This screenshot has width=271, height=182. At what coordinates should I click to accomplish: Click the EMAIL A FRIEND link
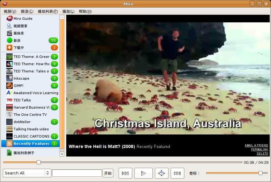coord(256,145)
